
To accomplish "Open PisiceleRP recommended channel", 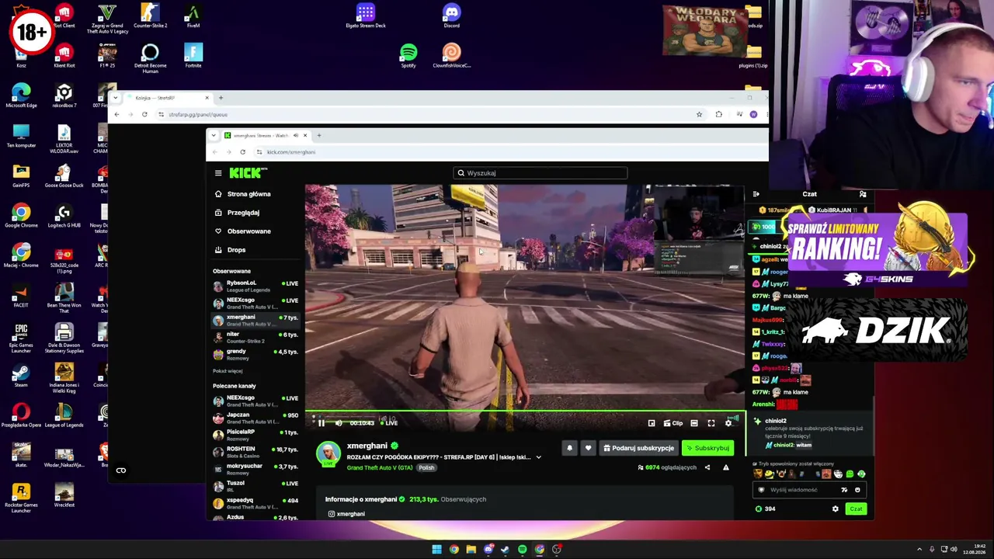I will pyautogui.click(x=255, y=435).
